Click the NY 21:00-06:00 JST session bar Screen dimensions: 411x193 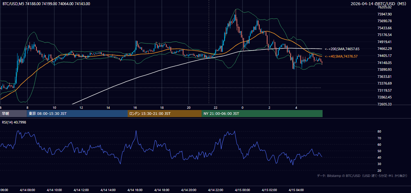(x=262, y=114)
